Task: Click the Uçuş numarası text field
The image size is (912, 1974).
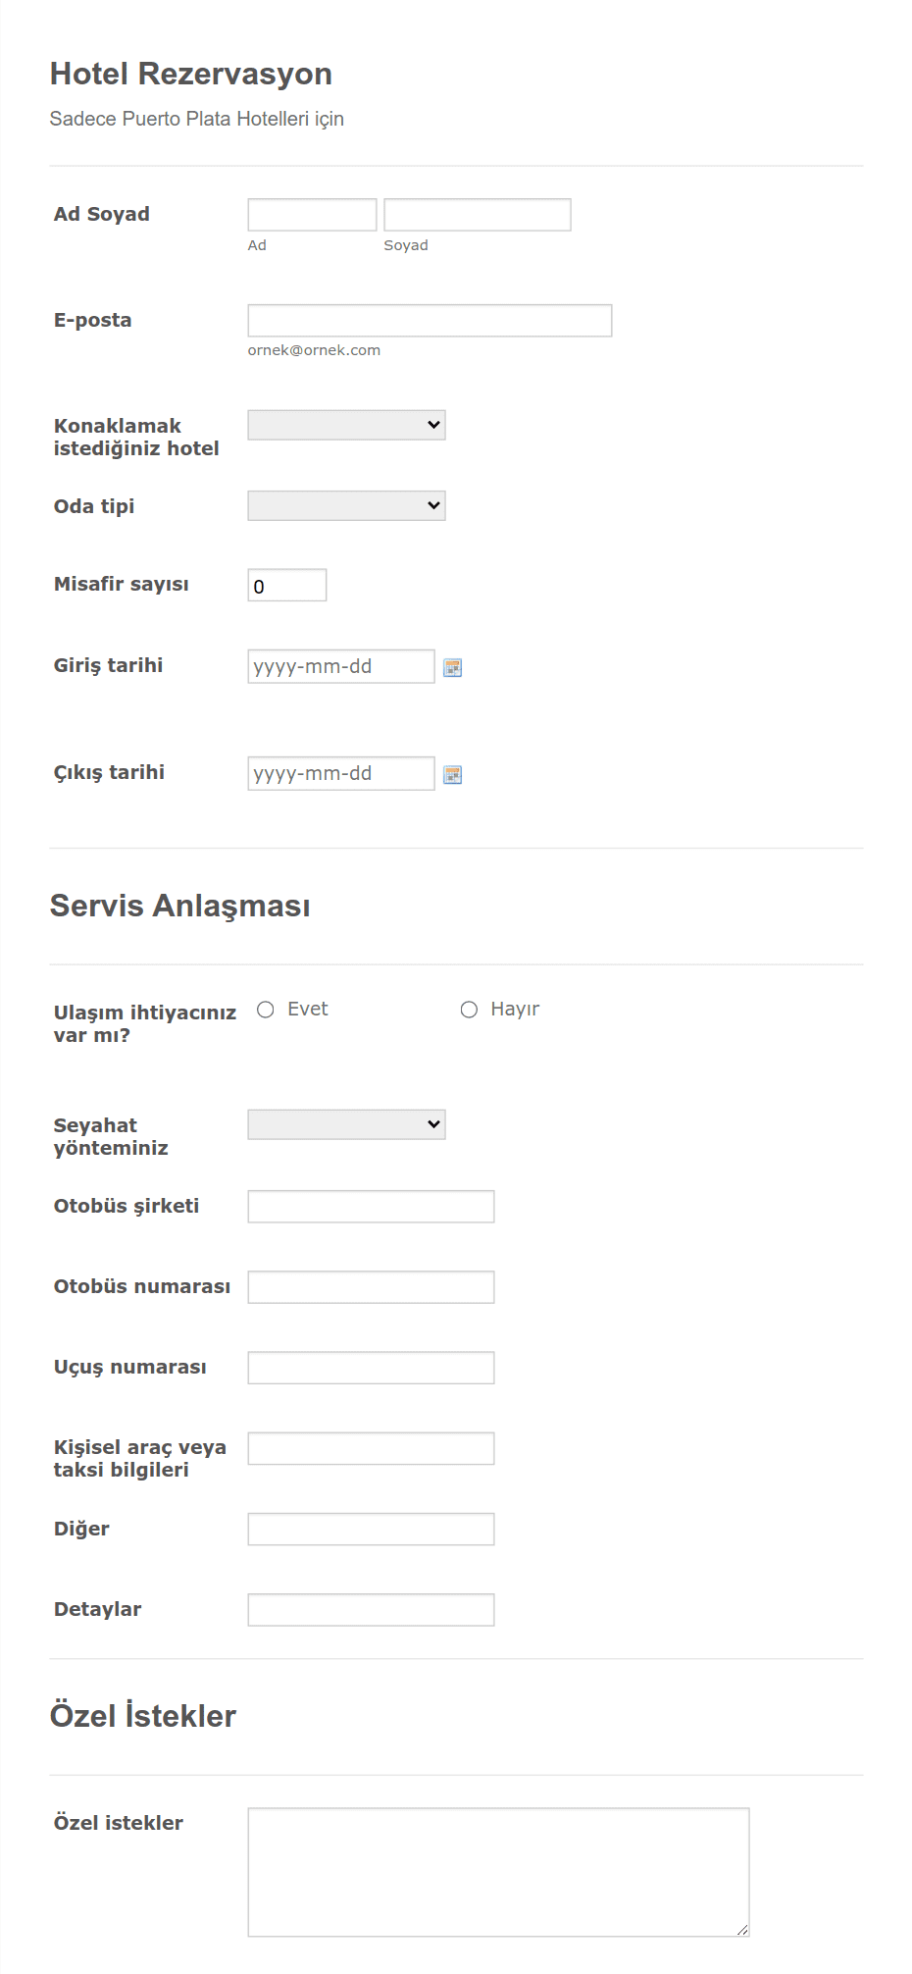Action: tap(371, 1368)
